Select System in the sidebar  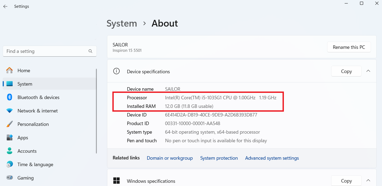(x=49, y=84)
